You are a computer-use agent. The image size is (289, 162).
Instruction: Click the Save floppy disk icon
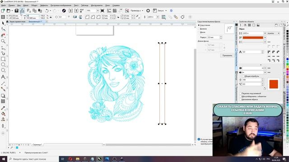coord(16,11)
